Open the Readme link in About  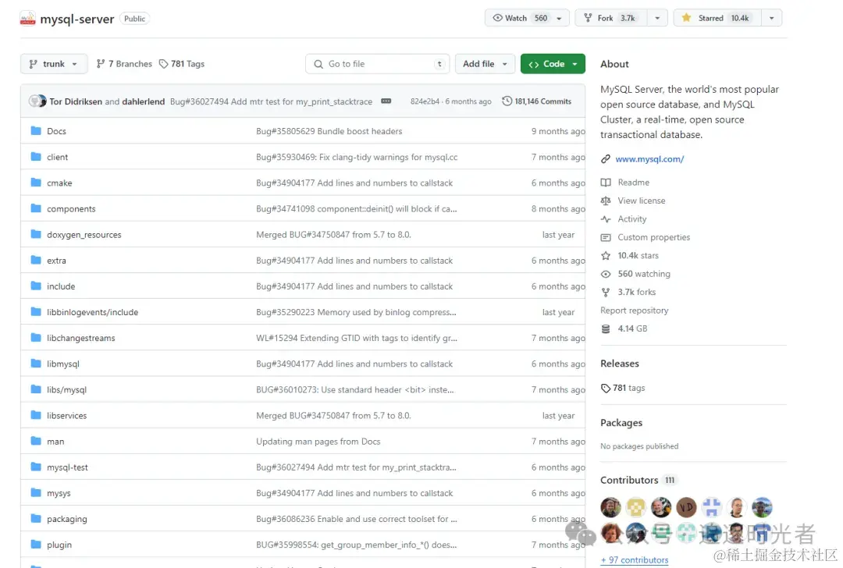[x=633, y=182]
